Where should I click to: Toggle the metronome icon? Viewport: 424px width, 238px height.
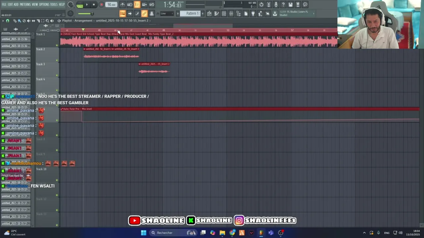pyautogui.click(x=122, y=5)
